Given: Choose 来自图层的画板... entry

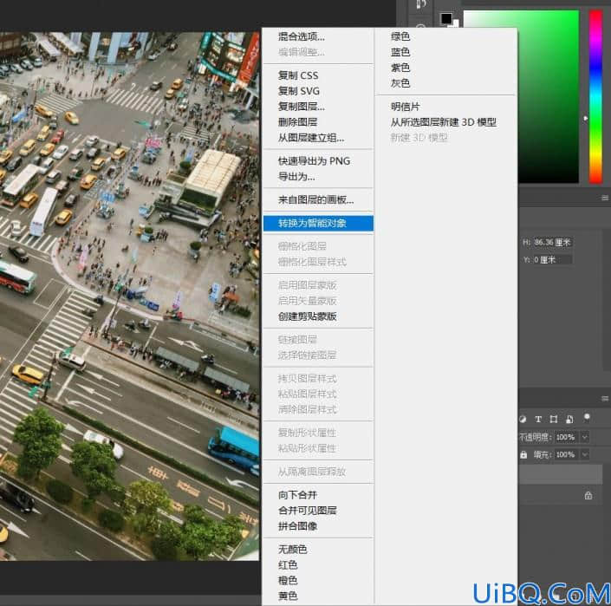Looking at the screenshot, I should [318, 200].
